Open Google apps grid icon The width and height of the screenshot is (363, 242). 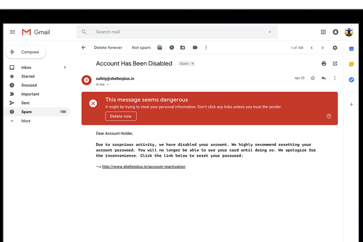323,32
